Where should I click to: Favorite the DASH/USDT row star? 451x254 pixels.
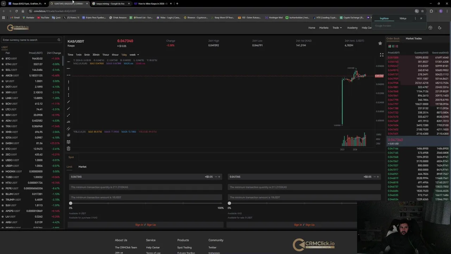[2, 143]
